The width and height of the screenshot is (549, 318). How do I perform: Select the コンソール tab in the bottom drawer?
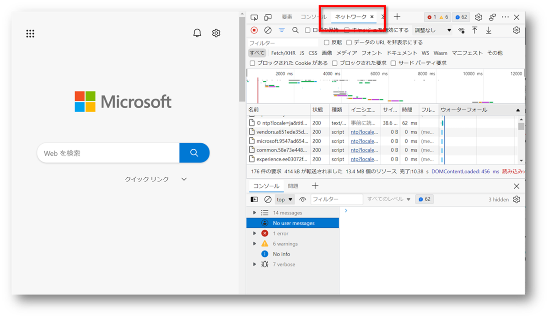pyautogui.click(x=266, y=186)
